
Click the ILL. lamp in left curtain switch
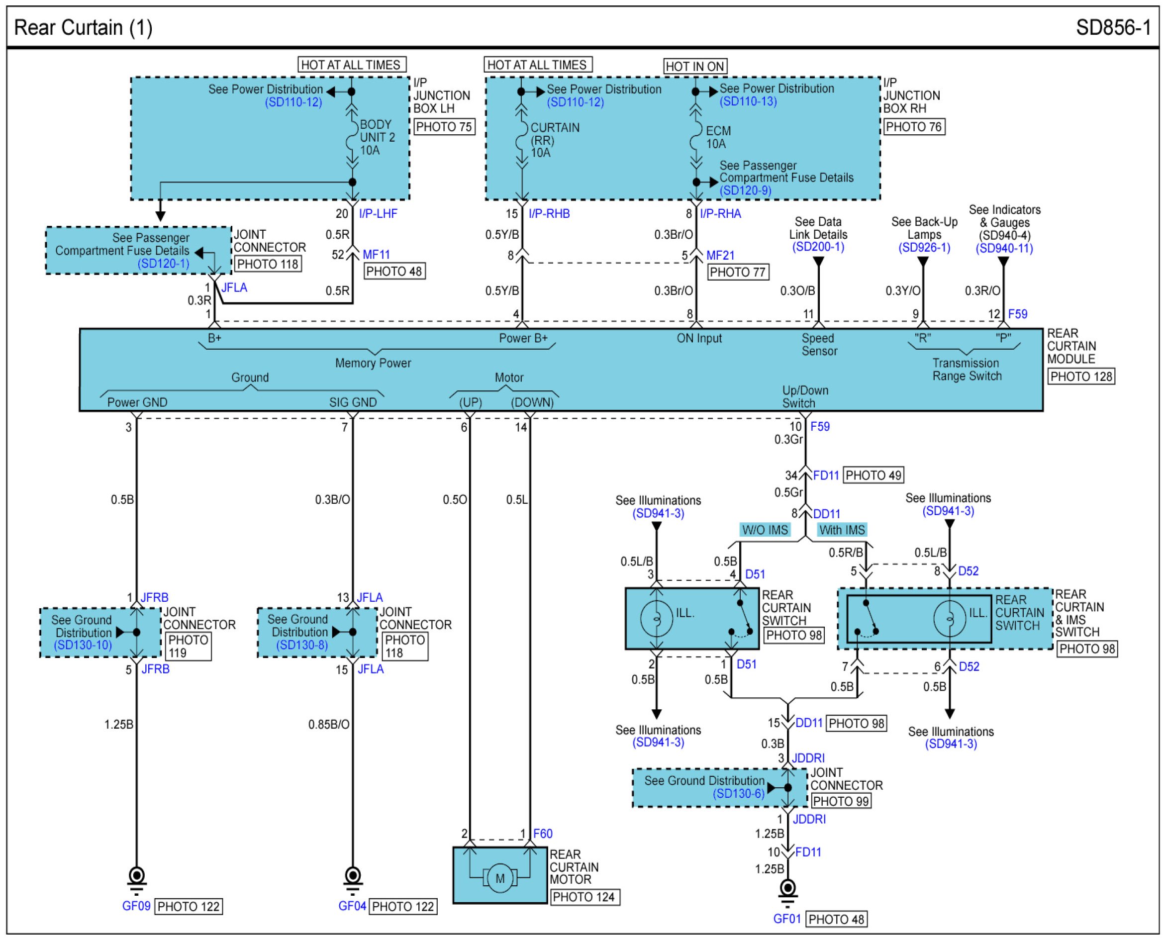656,618
